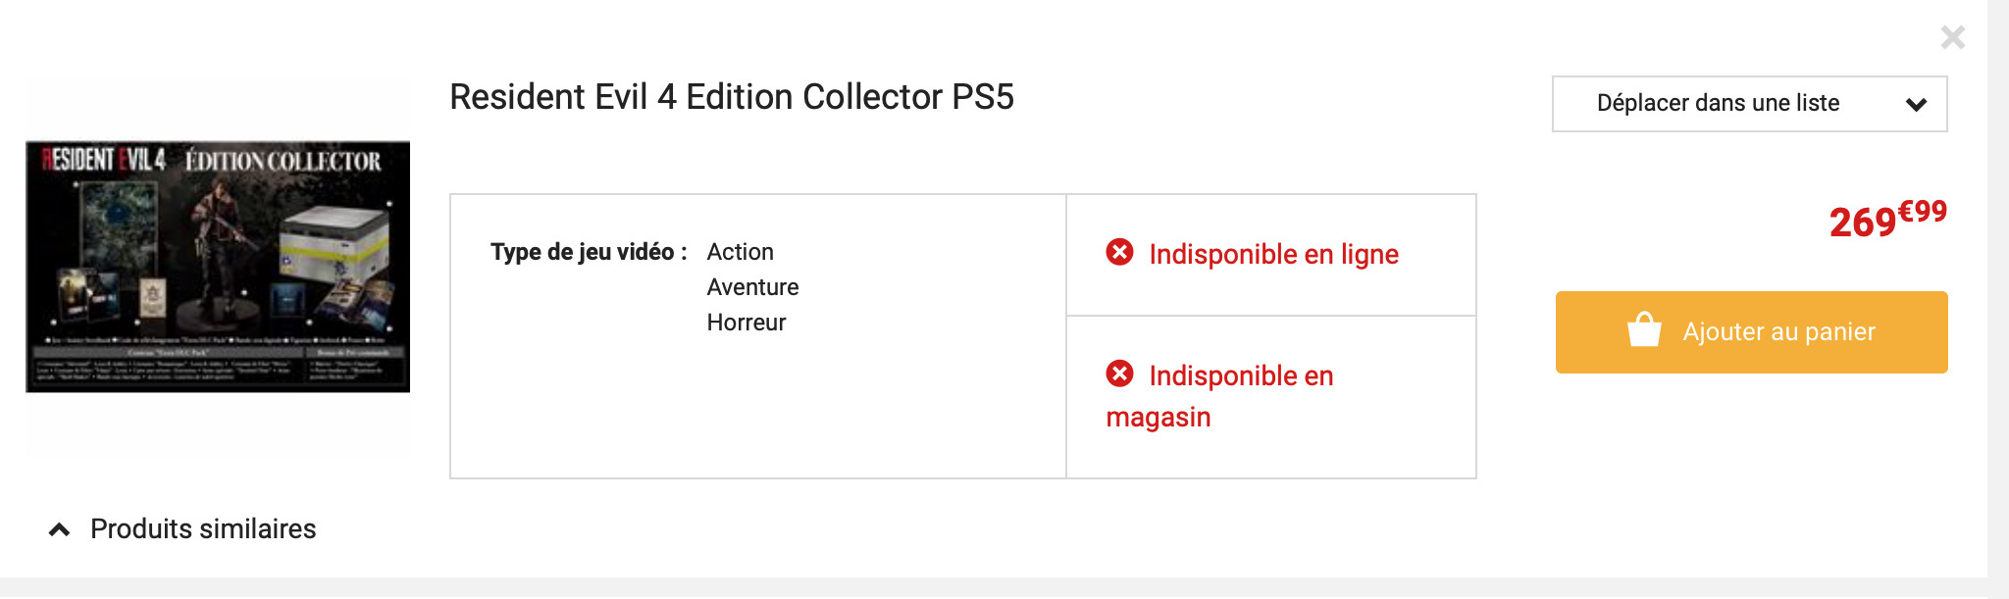The width and height of the screenshot is (2009, 599).
Task: Open the "Déplacer dans une liste" dropdown
Action: click(x=1718, y=104)
